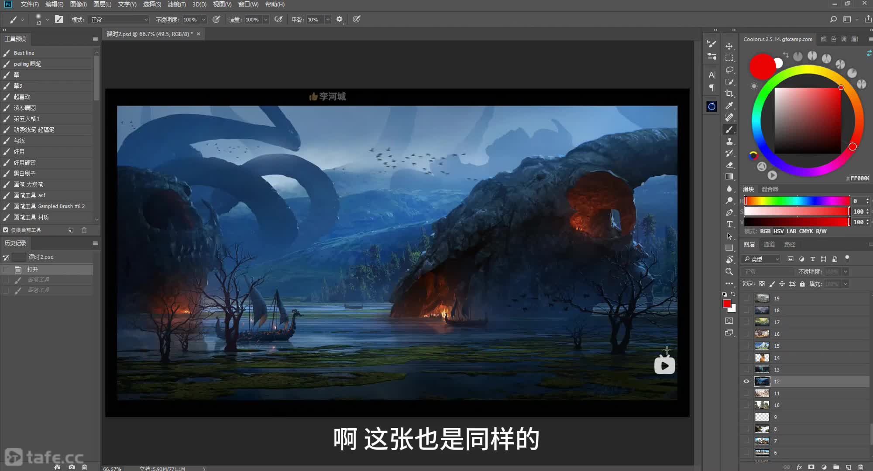Select the Gradient tool
The width and height of the screenshot is (873, 471).
[x=729, y=177]
